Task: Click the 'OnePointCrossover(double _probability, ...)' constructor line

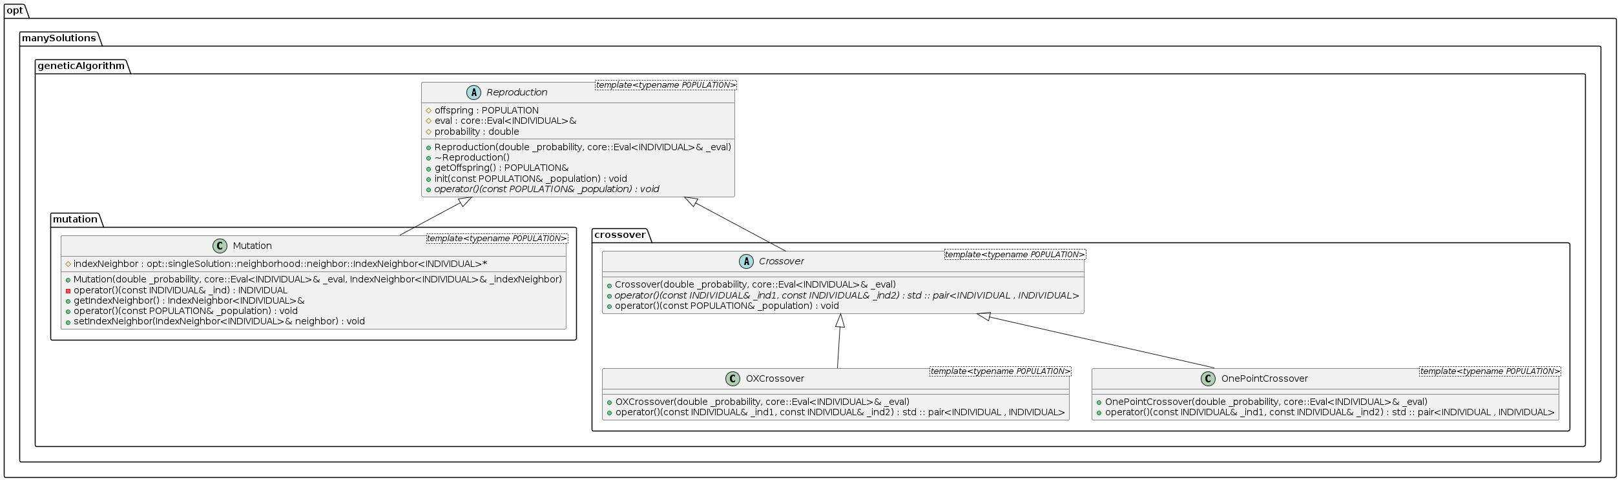Action: coord(1266,402)
